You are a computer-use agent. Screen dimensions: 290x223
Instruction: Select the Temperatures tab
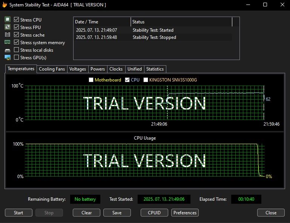point(21,69)
